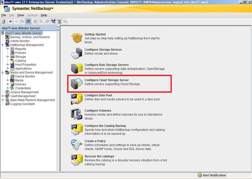Collapse Media and Device Management expander

[x=3, y=73]
